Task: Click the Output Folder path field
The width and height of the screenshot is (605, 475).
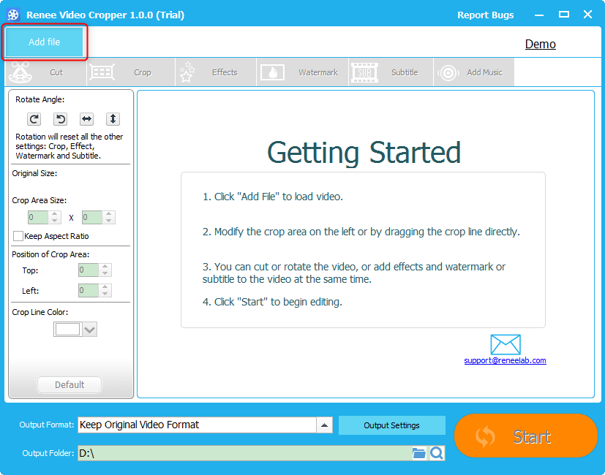Action: pyautogui.click(x=241, y=454)
